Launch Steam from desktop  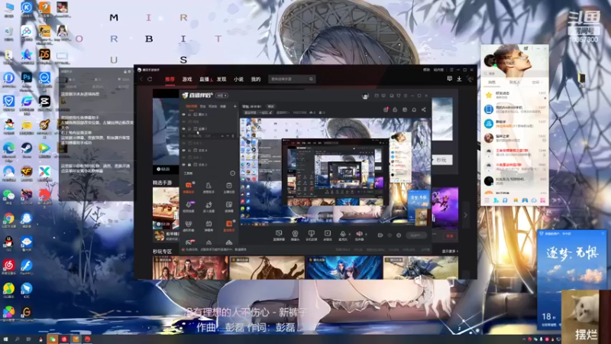27,150
